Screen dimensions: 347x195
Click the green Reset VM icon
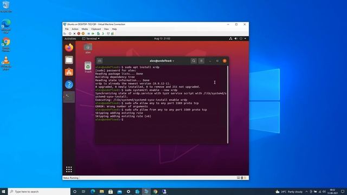tap(93, 34)
